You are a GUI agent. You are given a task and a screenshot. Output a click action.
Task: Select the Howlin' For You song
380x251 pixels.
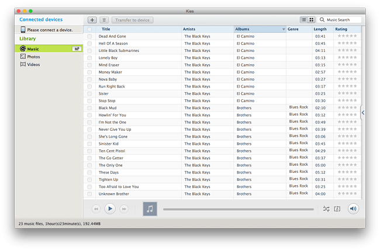pyautogui.click(x=112, y=115)
